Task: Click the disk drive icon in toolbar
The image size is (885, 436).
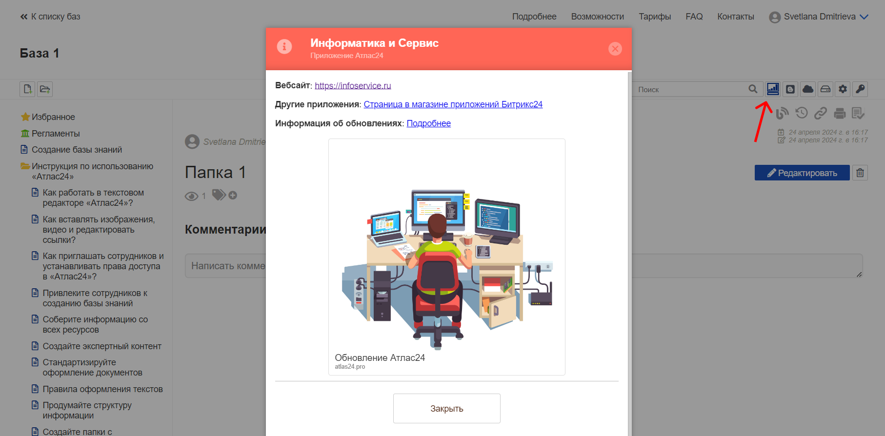Action: [x=825, y=89]
